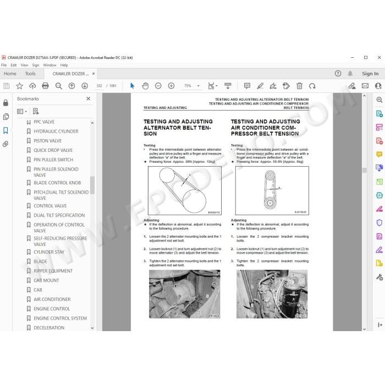
Task: Click the zoom out minus icon
Action: pos(158,86)
